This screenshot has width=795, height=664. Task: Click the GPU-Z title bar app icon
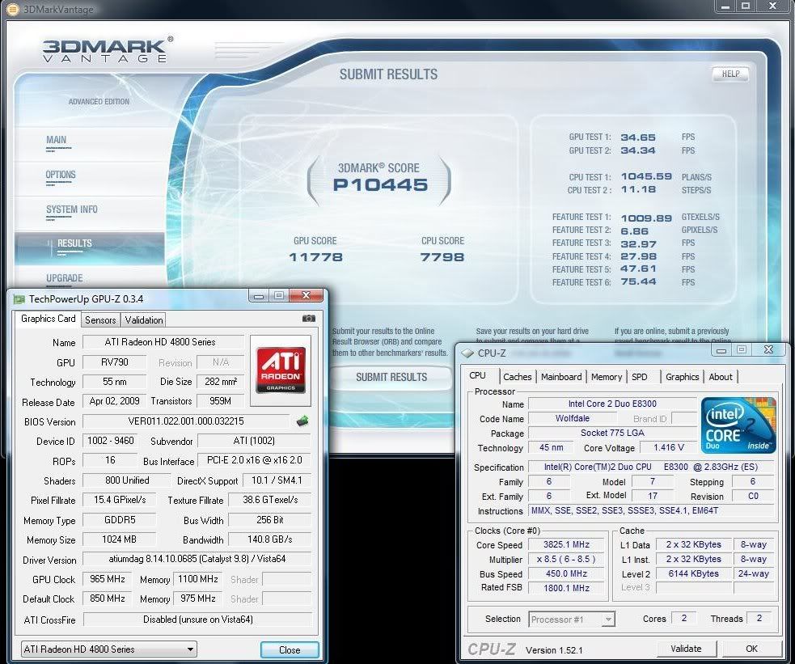pos(19,299)
